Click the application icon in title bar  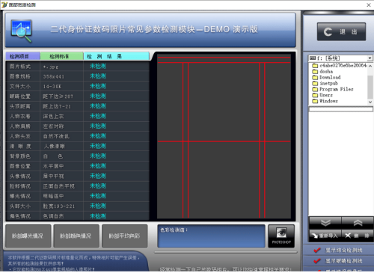[4, 4]
